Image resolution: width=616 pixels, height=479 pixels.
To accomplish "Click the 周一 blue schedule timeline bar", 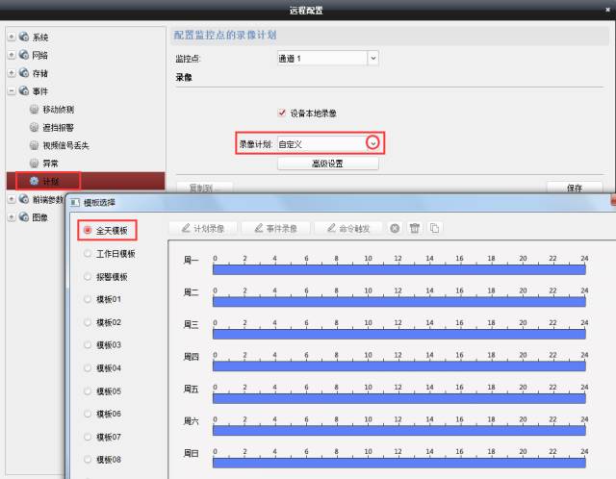I will click(398, 271).
